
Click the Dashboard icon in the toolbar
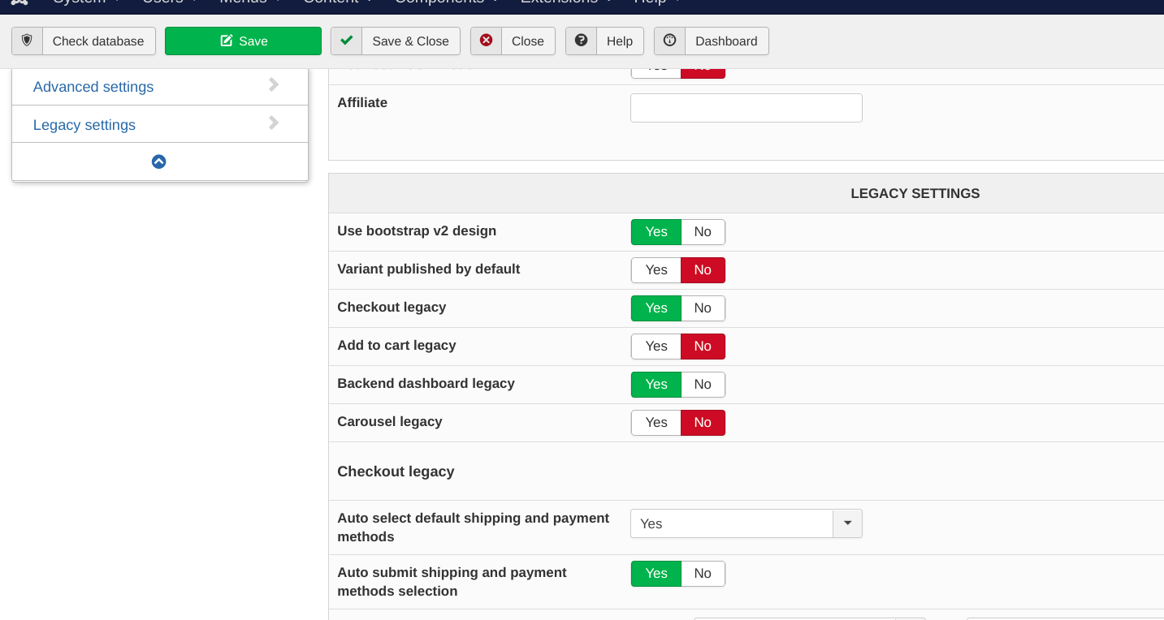coord(670,41)
